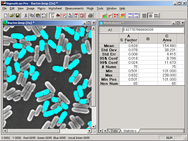
Task: Select the red grid overlay tool
Action: (82, 15)
